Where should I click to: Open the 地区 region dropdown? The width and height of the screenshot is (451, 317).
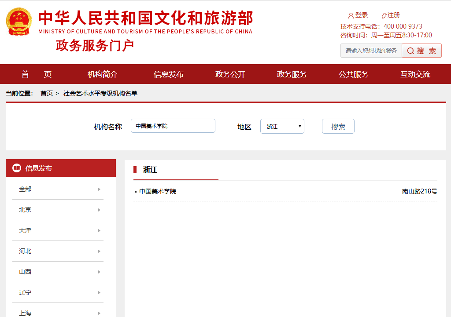pyautogui.click(x=282, y=126)
